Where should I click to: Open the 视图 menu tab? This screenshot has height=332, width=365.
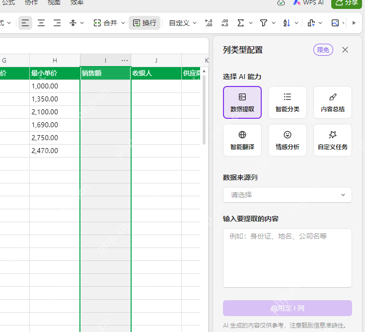(x=54, y=2)
